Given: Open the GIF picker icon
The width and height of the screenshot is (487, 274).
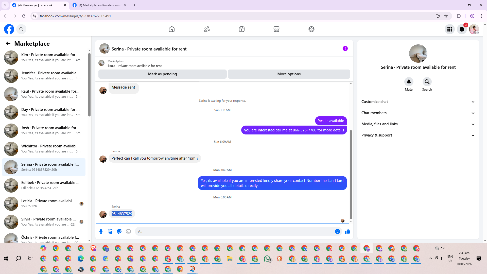Looking at the screenshot, I should tap(128, 231).
